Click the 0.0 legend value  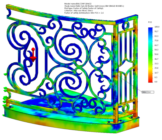tap(156, 82)
